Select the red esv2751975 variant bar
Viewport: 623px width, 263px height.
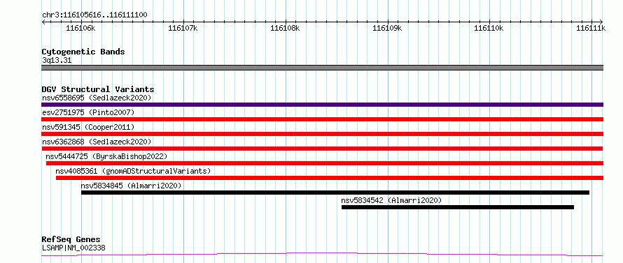(x=322, y=119)
